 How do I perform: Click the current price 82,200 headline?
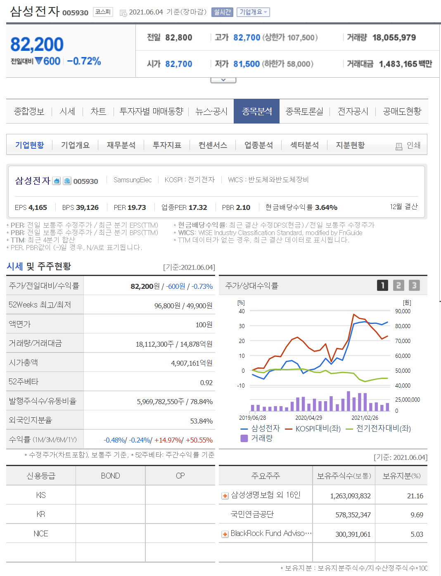37,44
